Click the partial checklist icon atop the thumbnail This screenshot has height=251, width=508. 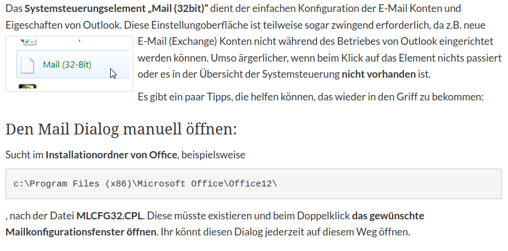28,41
